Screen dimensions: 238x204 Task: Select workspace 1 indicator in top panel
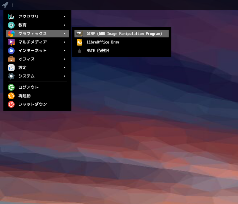pyautogui.click(x=13, y=5)
